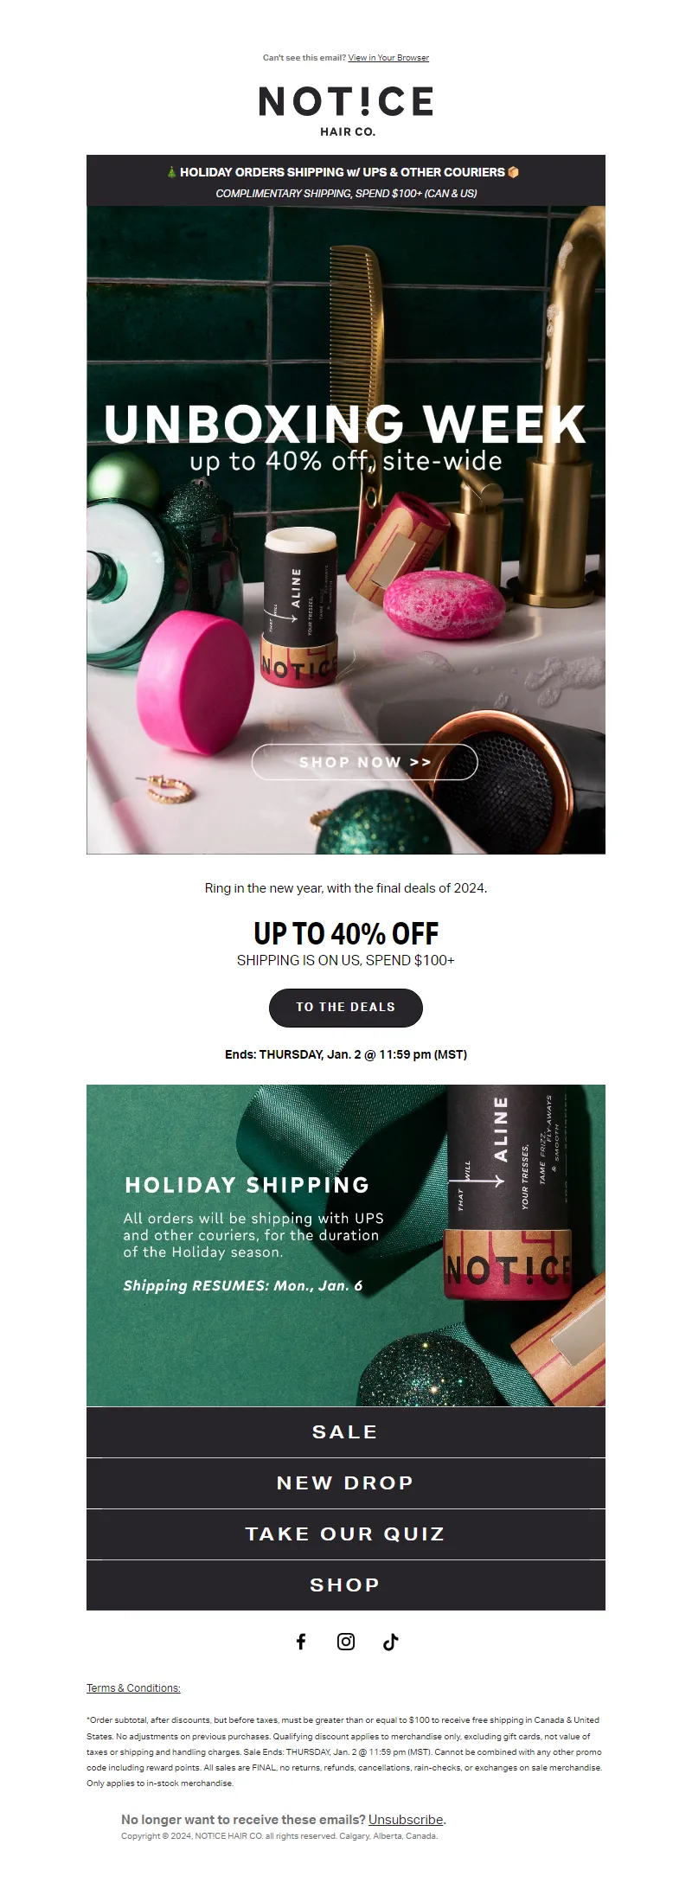Click the Unsubscribe link

coord(406,1820)
